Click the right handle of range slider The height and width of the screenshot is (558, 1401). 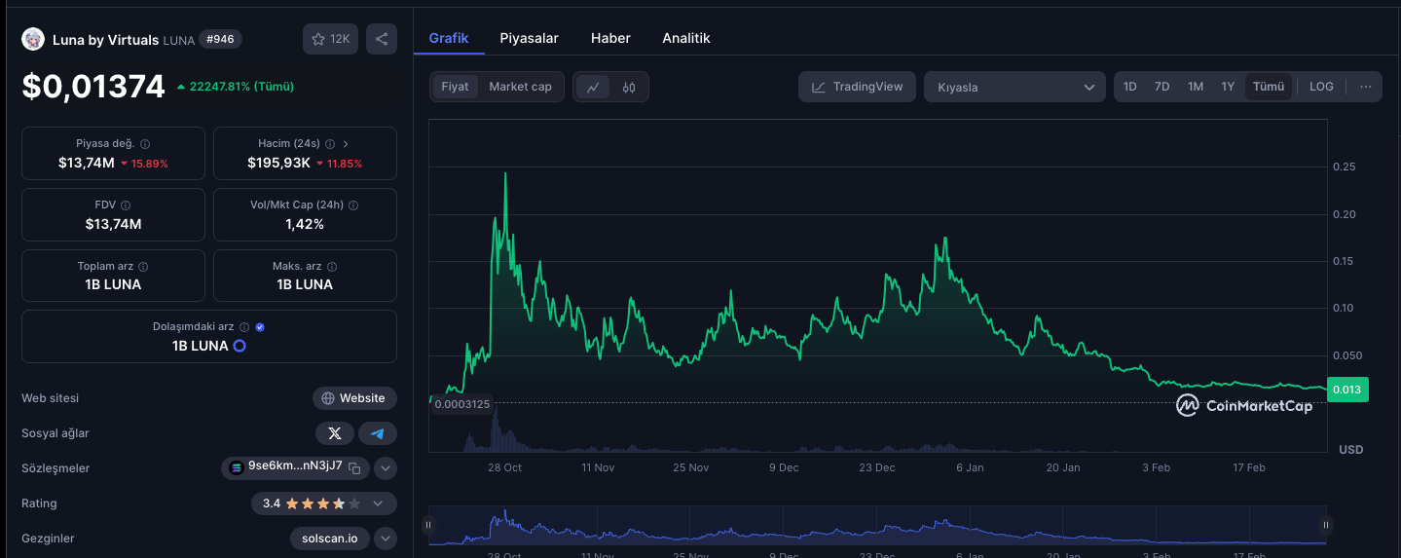1325,525
